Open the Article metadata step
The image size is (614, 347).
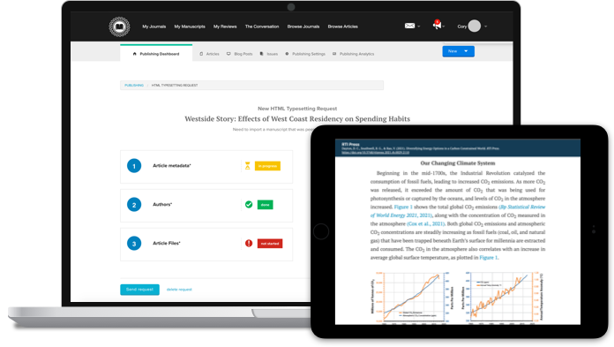[206, 166]
